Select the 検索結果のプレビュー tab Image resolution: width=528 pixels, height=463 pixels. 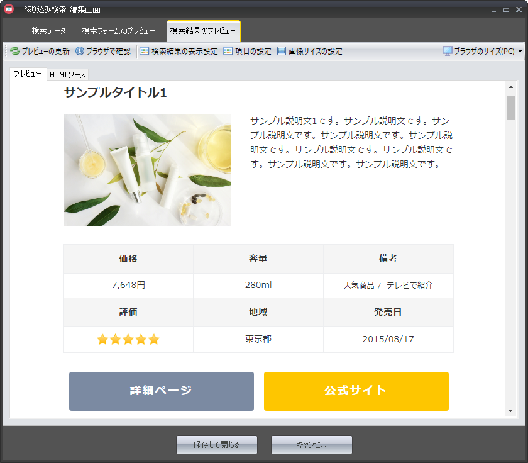coord(203,31)
